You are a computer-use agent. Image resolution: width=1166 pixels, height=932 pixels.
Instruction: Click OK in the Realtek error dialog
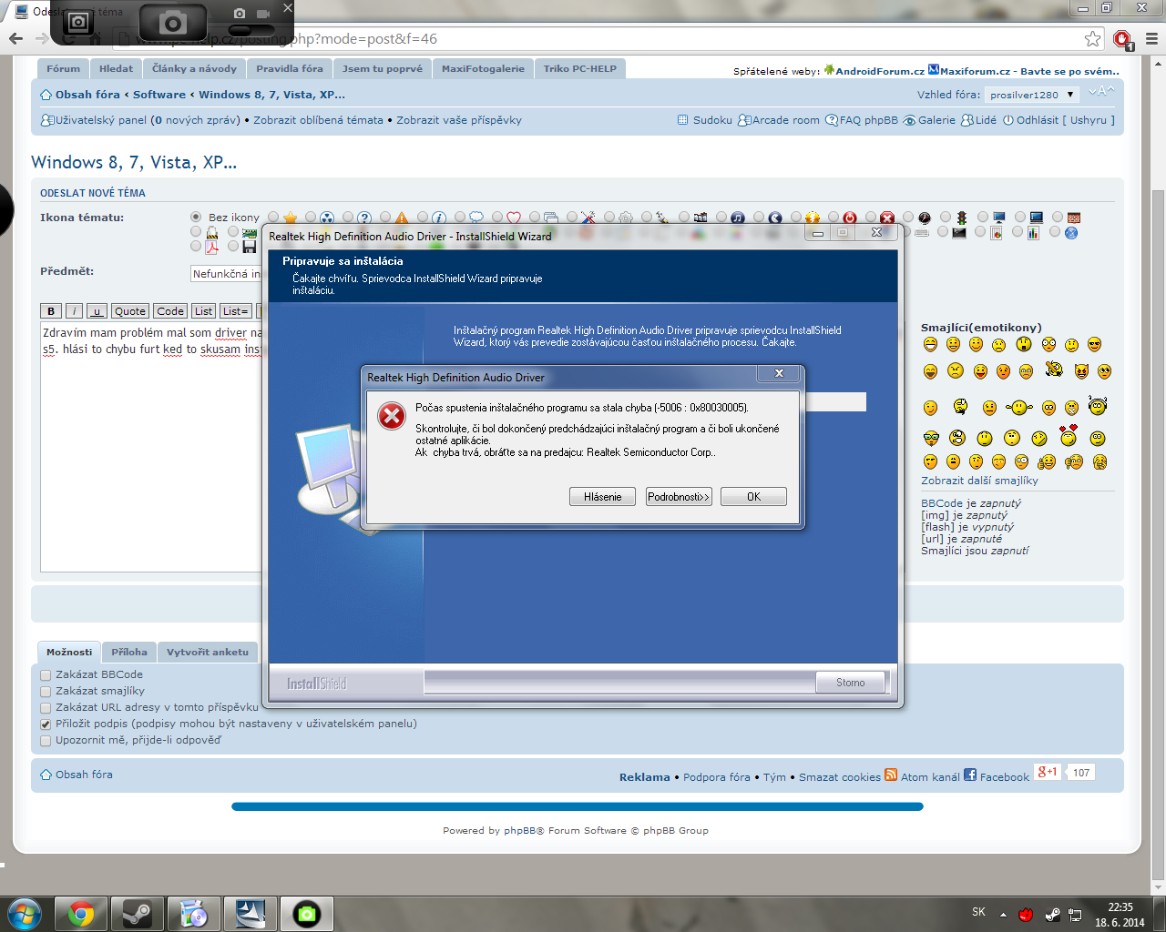[753, 497]
